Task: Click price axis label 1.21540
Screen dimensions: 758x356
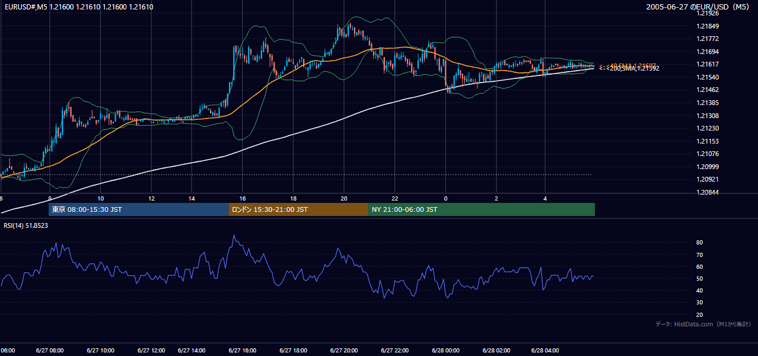Action: tap(708, 77)
